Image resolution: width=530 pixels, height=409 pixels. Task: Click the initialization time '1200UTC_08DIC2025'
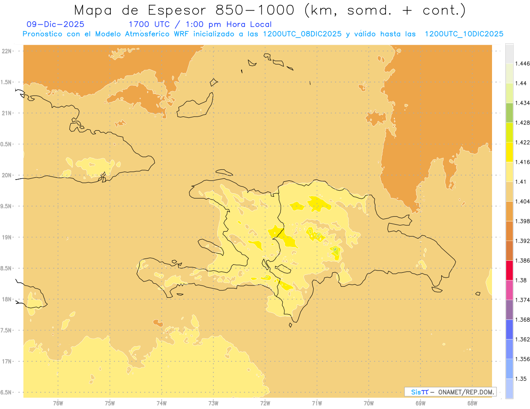pyautogui.click(x=302, y=34)
